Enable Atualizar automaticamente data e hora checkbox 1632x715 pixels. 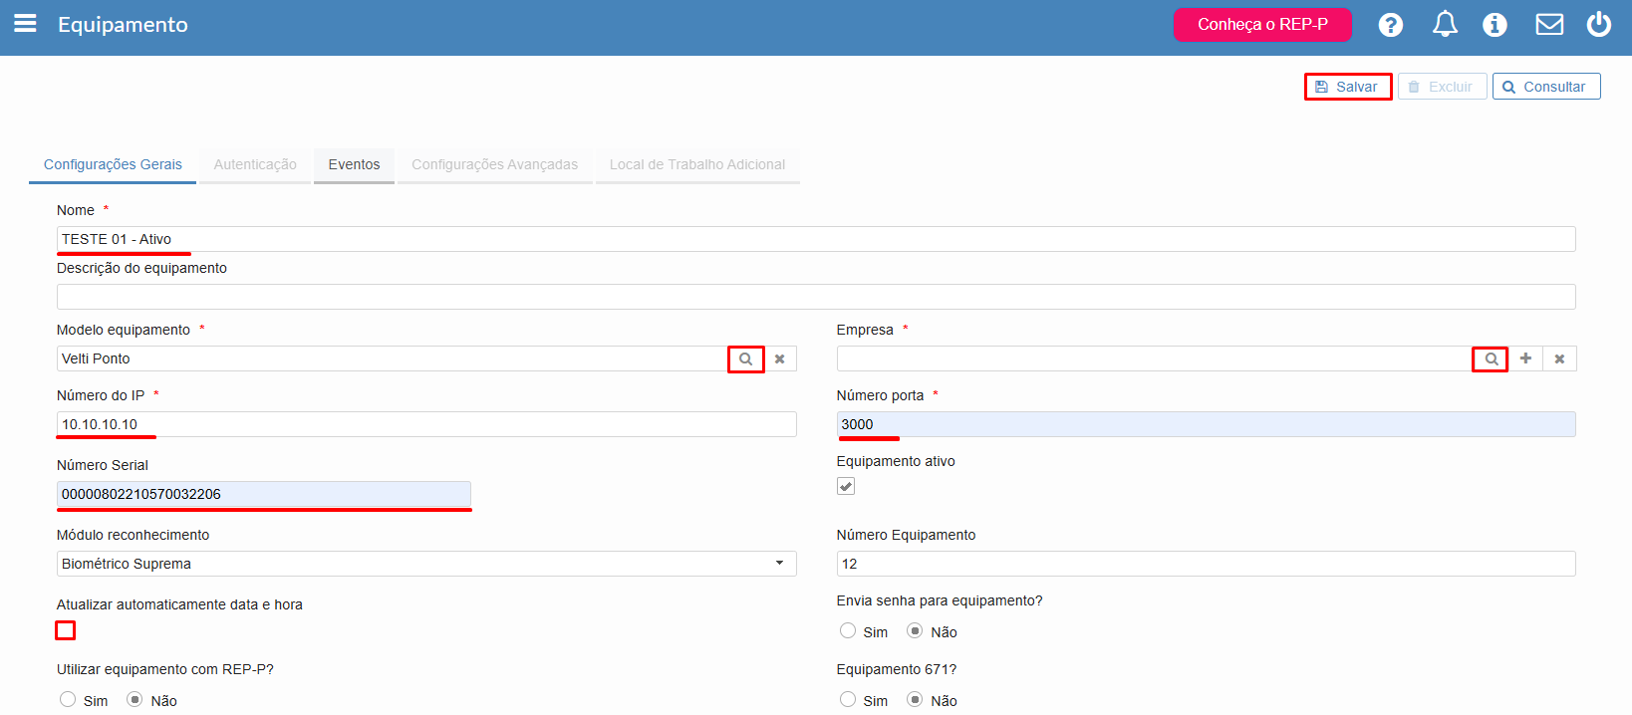66,630
